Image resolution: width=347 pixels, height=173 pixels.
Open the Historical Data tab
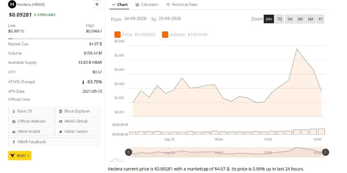[182, 5]
